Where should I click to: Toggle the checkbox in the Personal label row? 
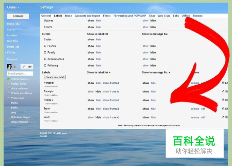[223, 83]
